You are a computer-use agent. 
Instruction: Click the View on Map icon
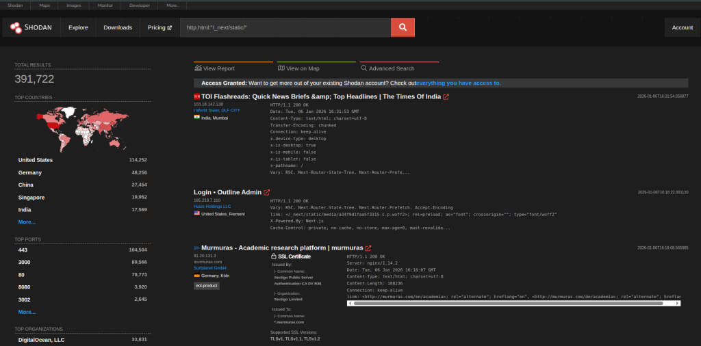tap(281, 68)
